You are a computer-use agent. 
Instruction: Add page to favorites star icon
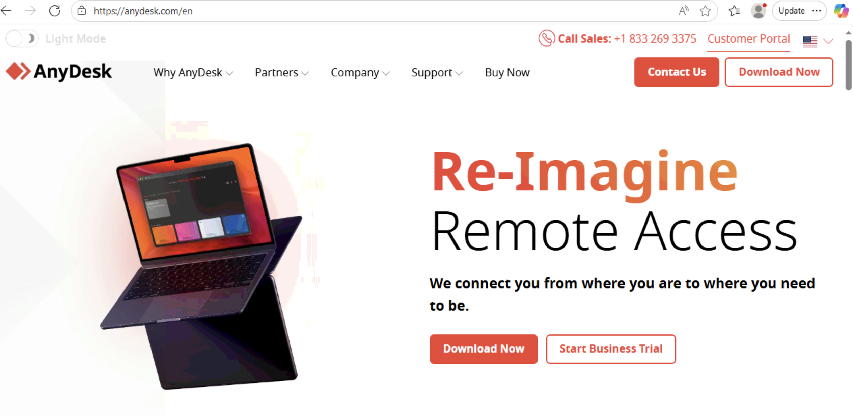coord(705,11)
